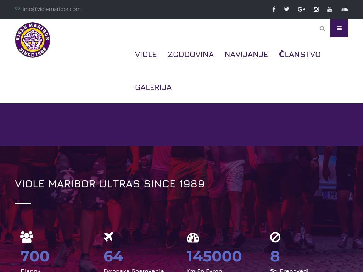This screenshot has height=272, width=363.
Task: Open the info@violemaribor.com email link
Action: (x=52, y=9)
